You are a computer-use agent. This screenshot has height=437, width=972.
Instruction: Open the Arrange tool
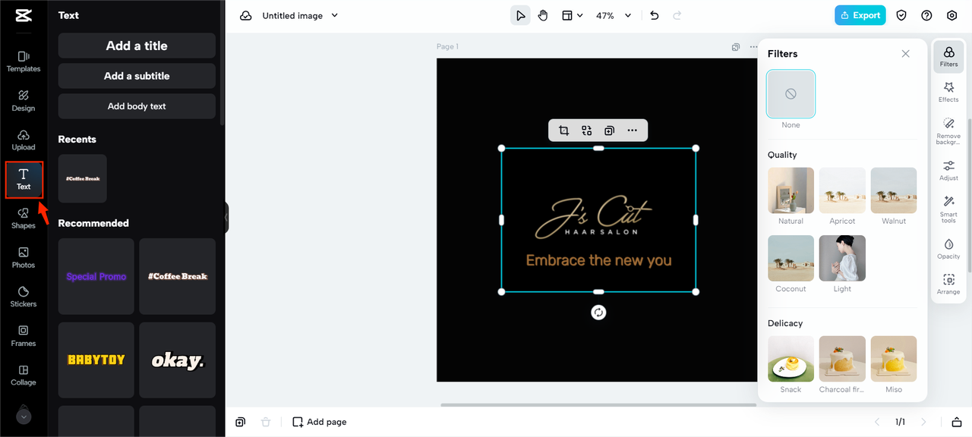tap(948, 285)
